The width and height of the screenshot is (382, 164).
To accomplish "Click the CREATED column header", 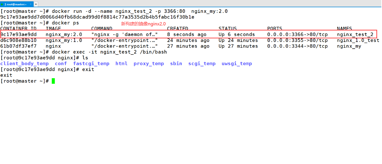I will point(178,29).
